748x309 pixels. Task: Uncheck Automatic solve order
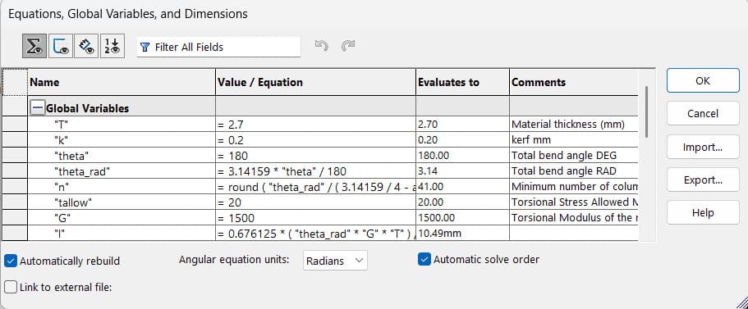[424, 260]
